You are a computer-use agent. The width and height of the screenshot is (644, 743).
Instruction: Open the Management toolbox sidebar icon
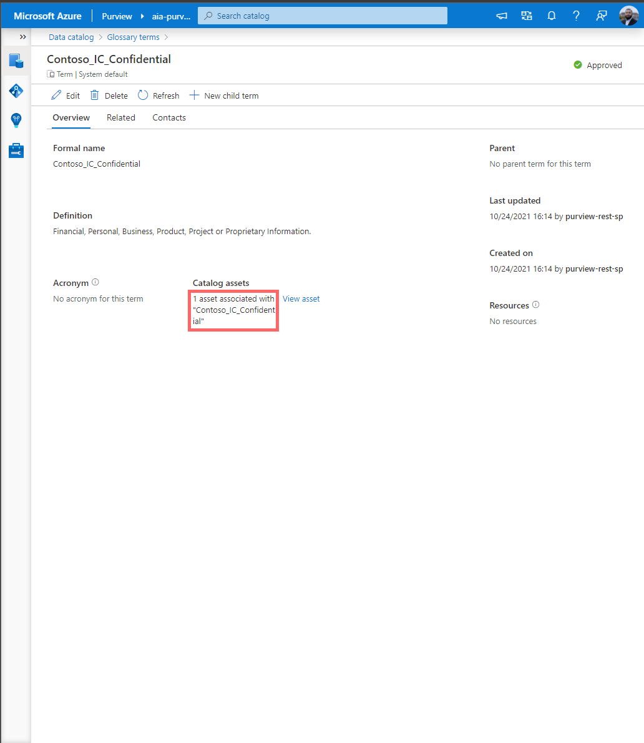point(16,150)
